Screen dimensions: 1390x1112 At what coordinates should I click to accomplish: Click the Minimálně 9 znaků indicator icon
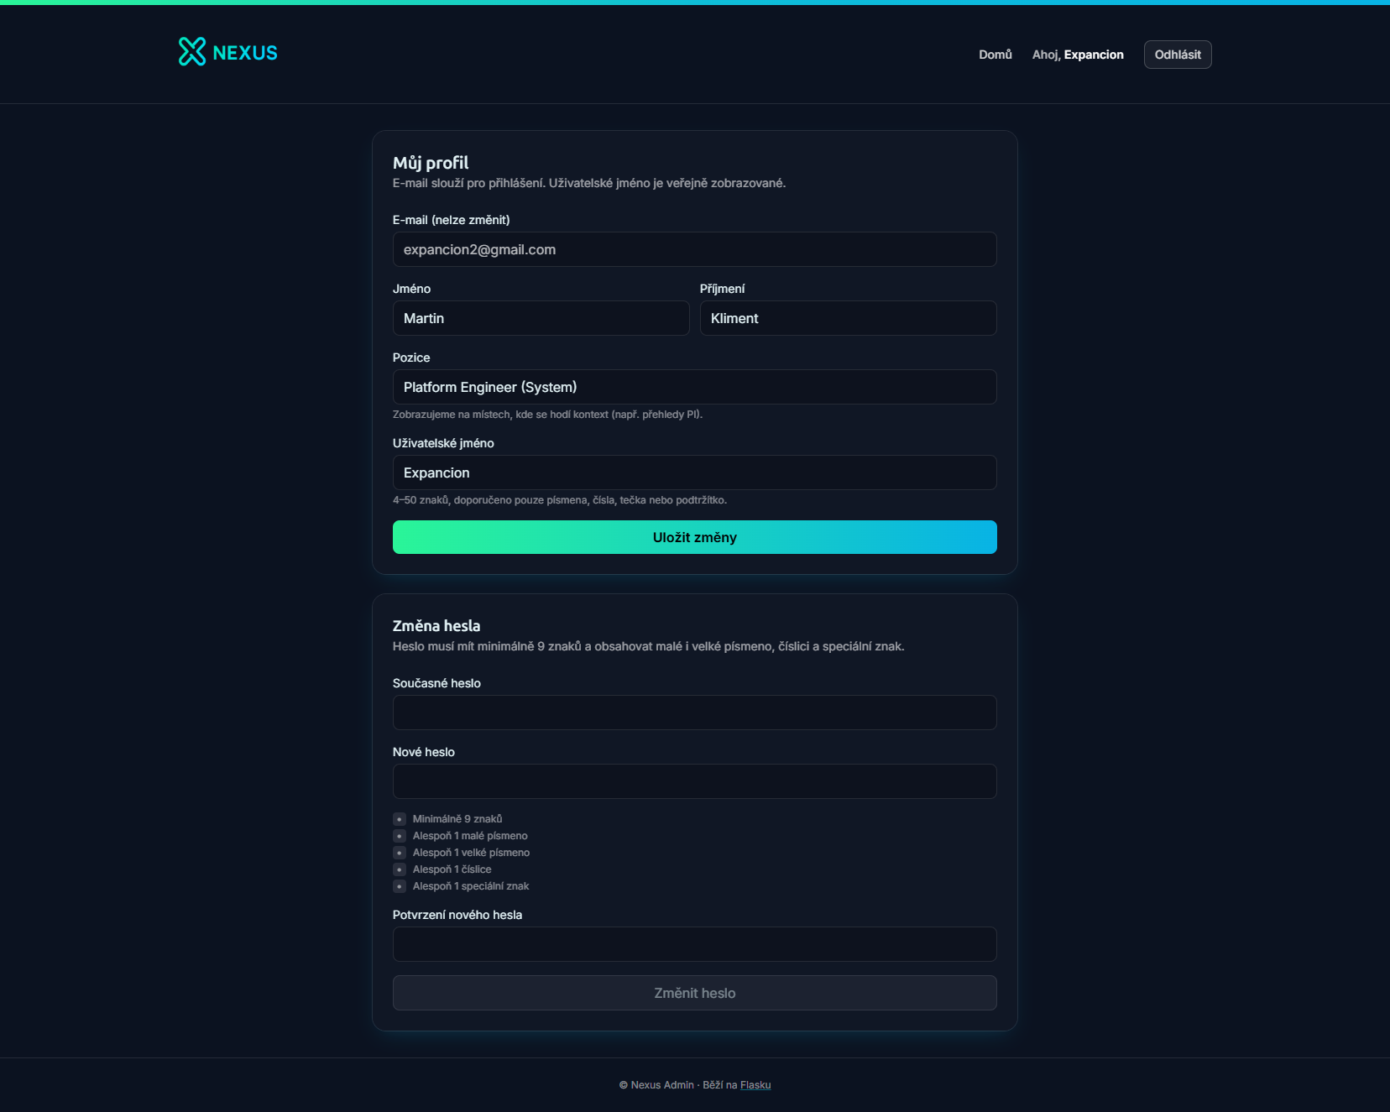(400, 819)
